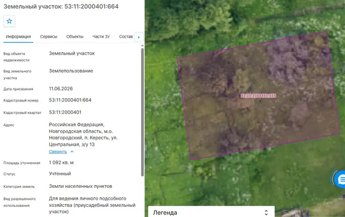This screenshot has height=217, width=345.
Task: Click the chevron next to Свернуть
Action: pyautogui.click(x=72, y=152)
